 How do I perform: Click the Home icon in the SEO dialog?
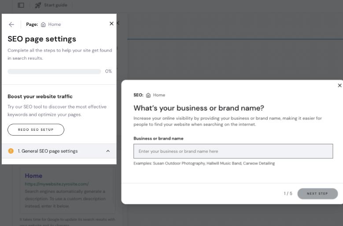148,95
